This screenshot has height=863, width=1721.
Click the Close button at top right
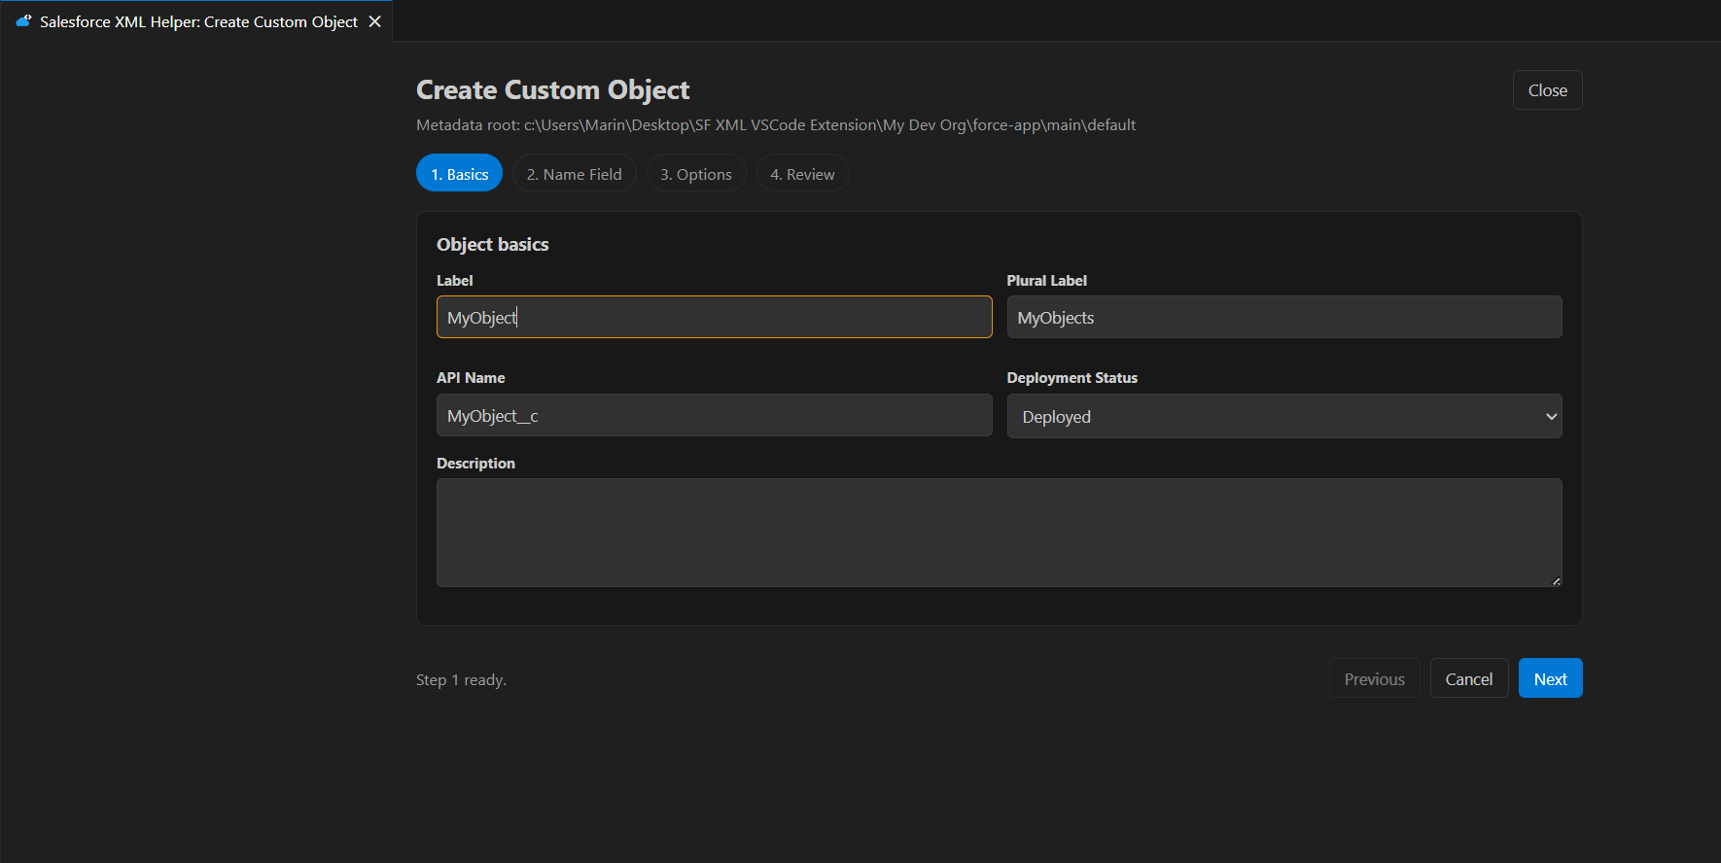(x=1547, y=90)
